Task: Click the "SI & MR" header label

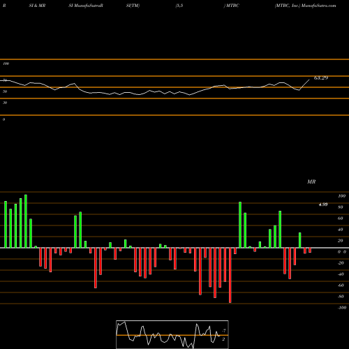Action: pos(37,6)
